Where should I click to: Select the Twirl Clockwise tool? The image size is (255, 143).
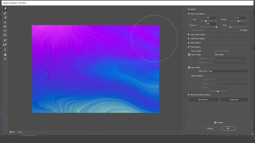(5, 22)
